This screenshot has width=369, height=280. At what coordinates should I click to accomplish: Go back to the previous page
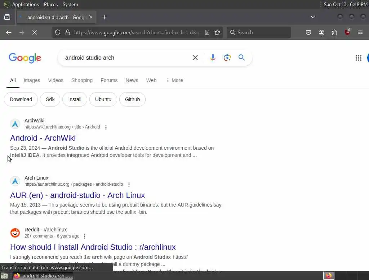pyautogui.click(x=9, y=32)
